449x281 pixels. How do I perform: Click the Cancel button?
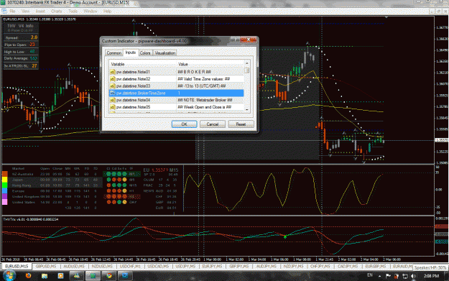[213, 124]
